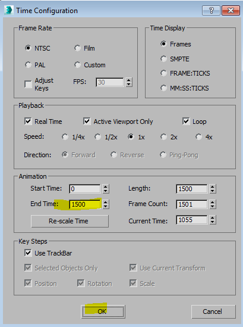Increase End Time with spinner up arrow
This screenshot has height=327, width=243.
[x=106, y=202]
